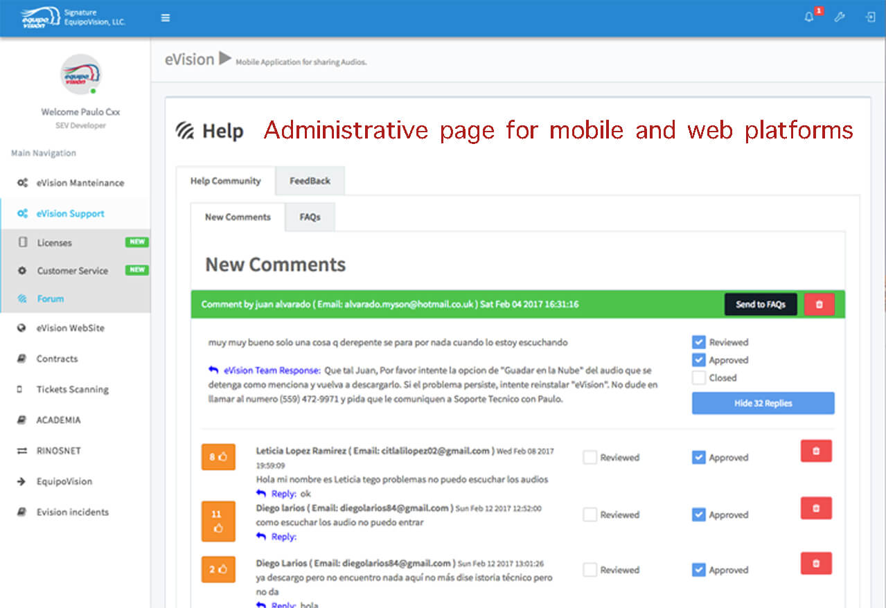The width and height of the screenshot is (886, 608).
Task: Click the book icon beside ACADEMIA
Action: pos(21,420)
